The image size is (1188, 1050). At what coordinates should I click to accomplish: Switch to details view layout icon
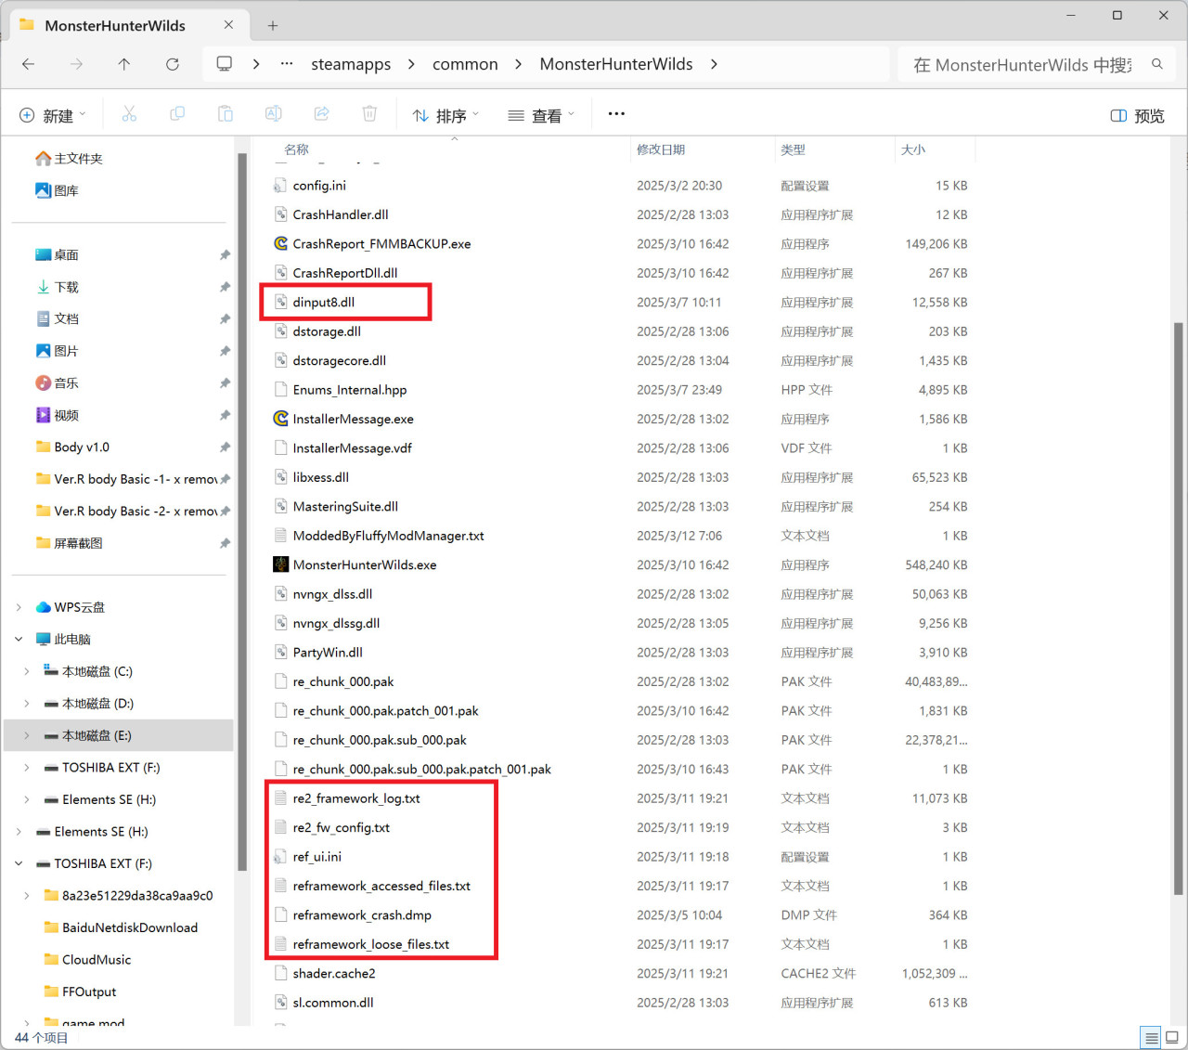(1151, 1037)
